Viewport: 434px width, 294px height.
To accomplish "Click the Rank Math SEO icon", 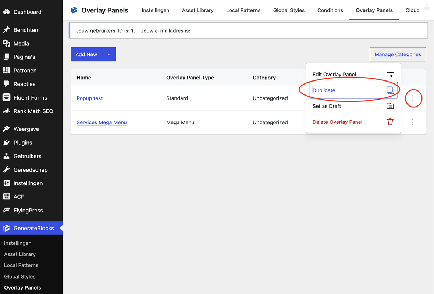I will click(6, 111).
